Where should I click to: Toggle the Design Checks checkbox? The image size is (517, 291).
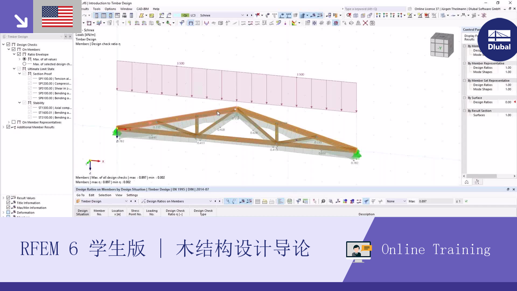click(x=8, y=44)
